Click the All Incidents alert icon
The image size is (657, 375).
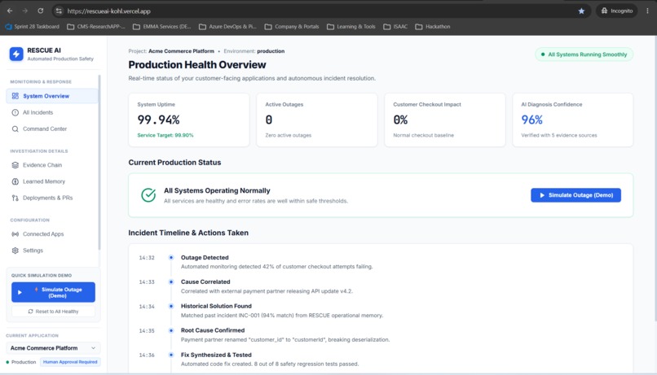click(x=15, y=112)
